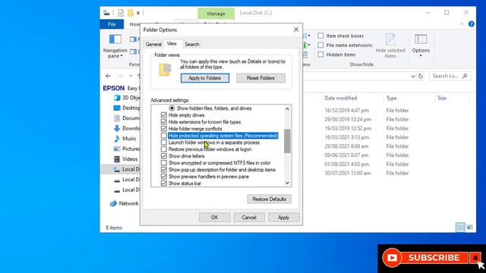Screen dimensions: 486x273
Task: Click Apply to Folders button
Action: point(205,78)
